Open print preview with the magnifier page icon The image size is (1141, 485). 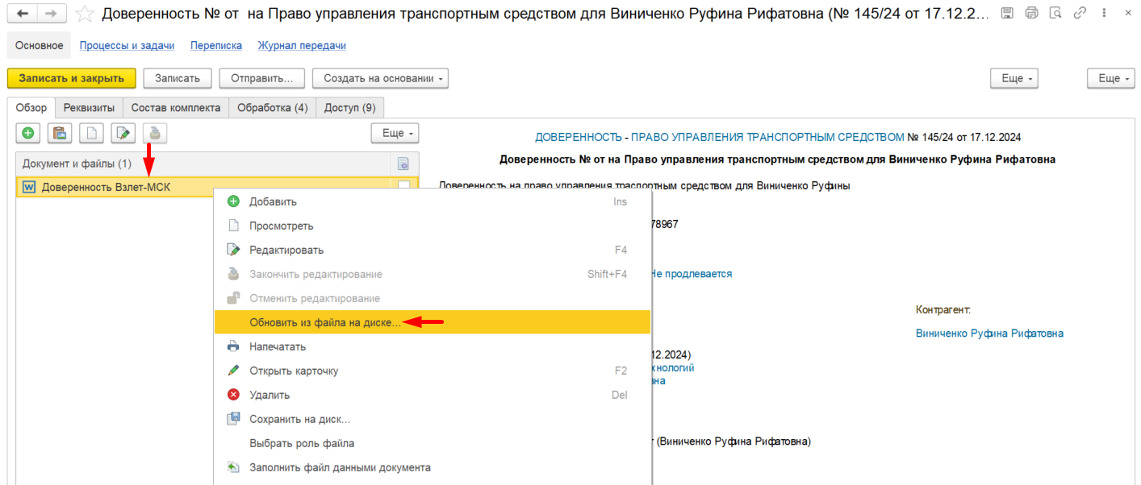1055,13
